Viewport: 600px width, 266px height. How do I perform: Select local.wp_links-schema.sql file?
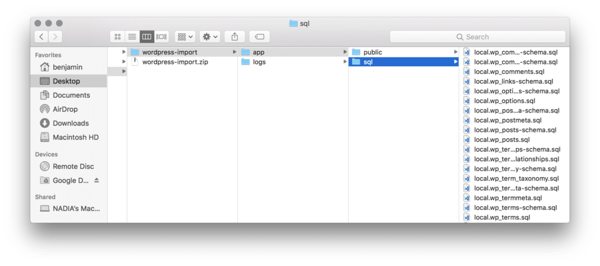514,81
